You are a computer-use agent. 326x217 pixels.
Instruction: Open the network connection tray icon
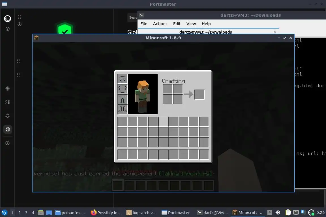[296, 212]
